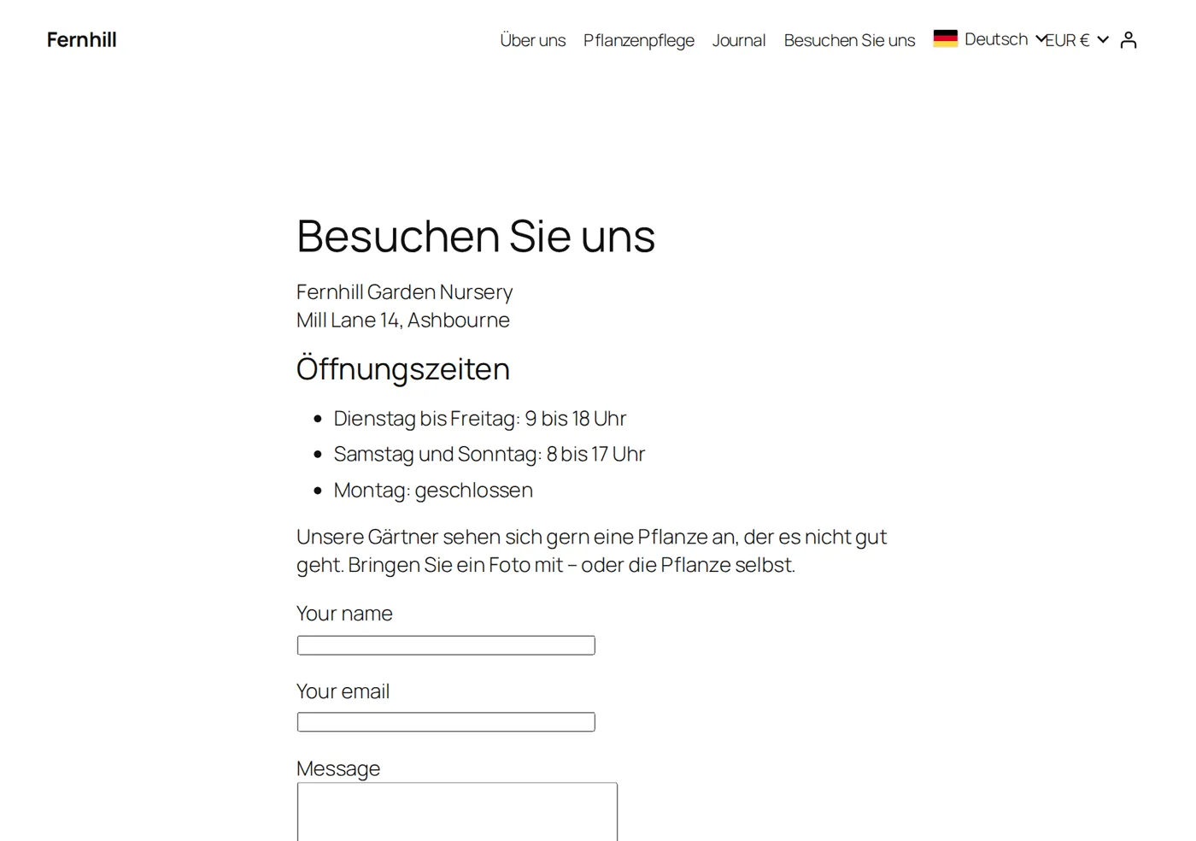Click inside the Message text area
This screenshot has width=1196, height=841.
tap(457, 812)
